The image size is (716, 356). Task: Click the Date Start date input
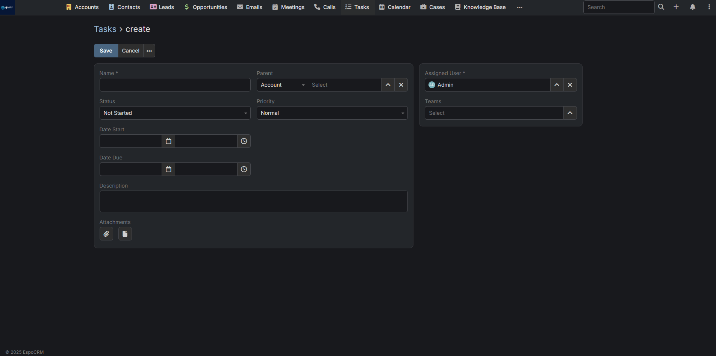131,141
